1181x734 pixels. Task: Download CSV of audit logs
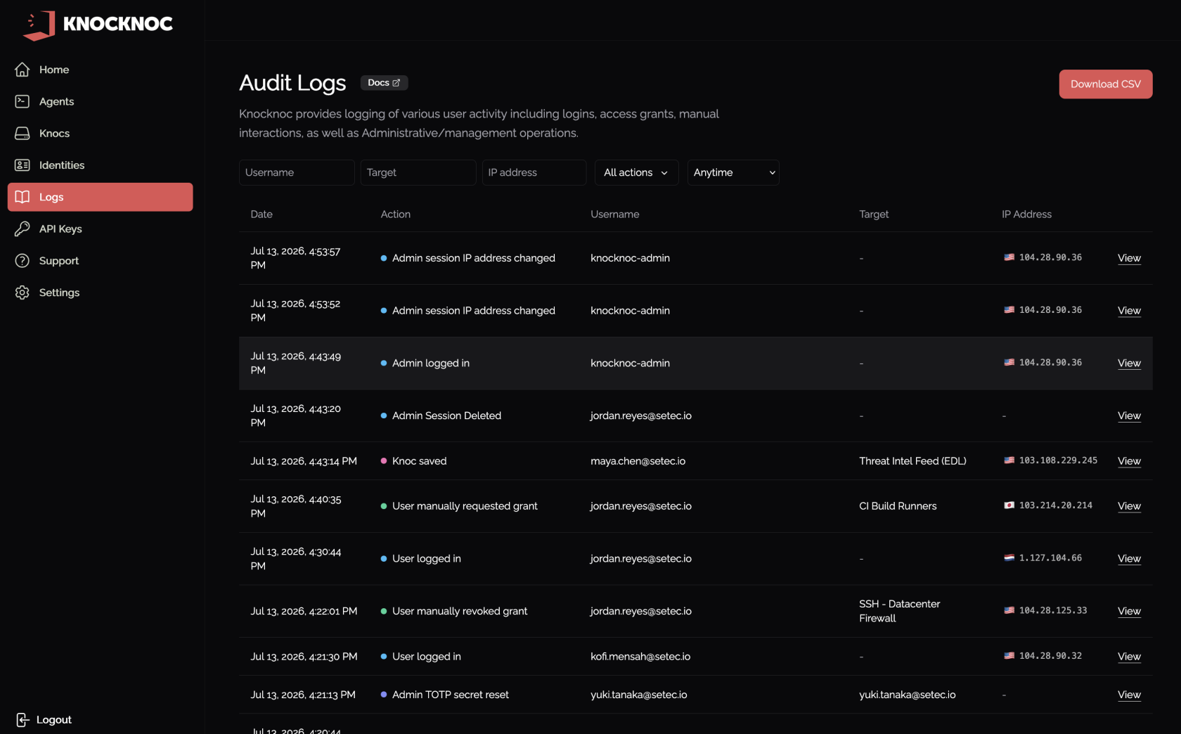(1105, 84)
